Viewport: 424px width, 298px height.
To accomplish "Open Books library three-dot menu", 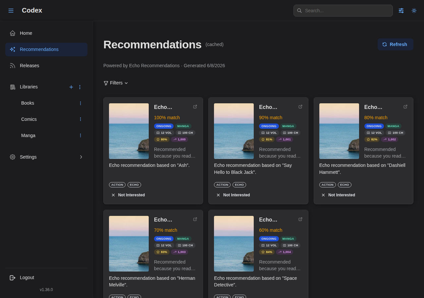I will [x=80, y=103].
